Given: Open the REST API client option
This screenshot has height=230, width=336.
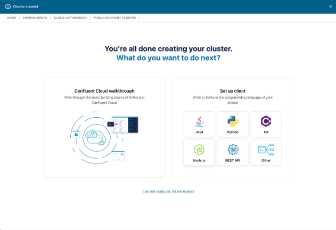Looking at the screenshot, I should point(233,153).
